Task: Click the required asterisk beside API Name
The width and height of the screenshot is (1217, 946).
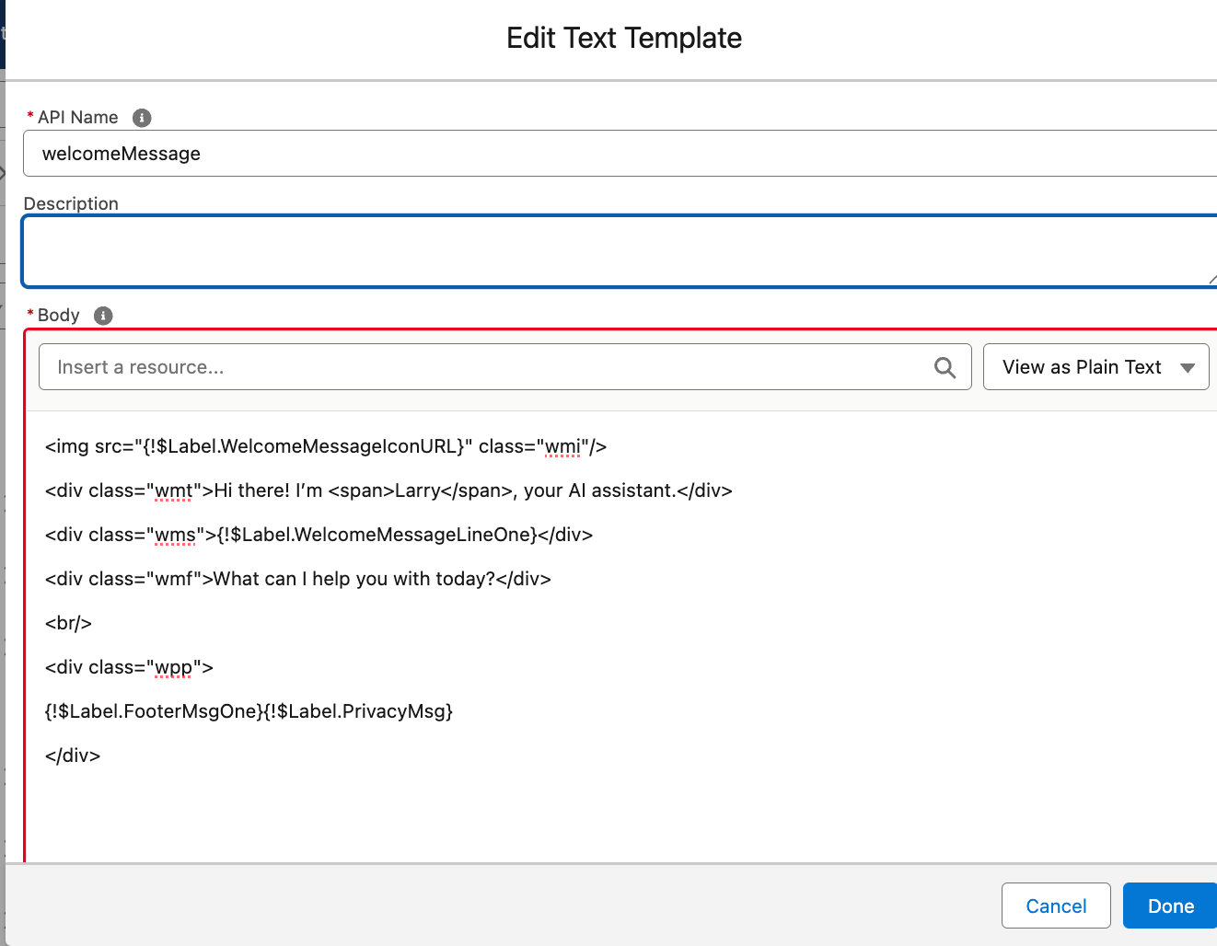Action: [x=30, y=117]
